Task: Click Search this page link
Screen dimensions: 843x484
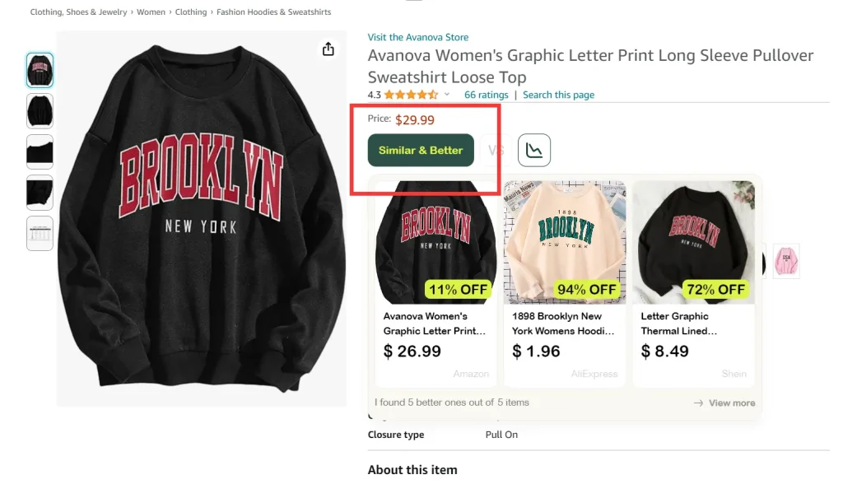Action: point(558,95)
